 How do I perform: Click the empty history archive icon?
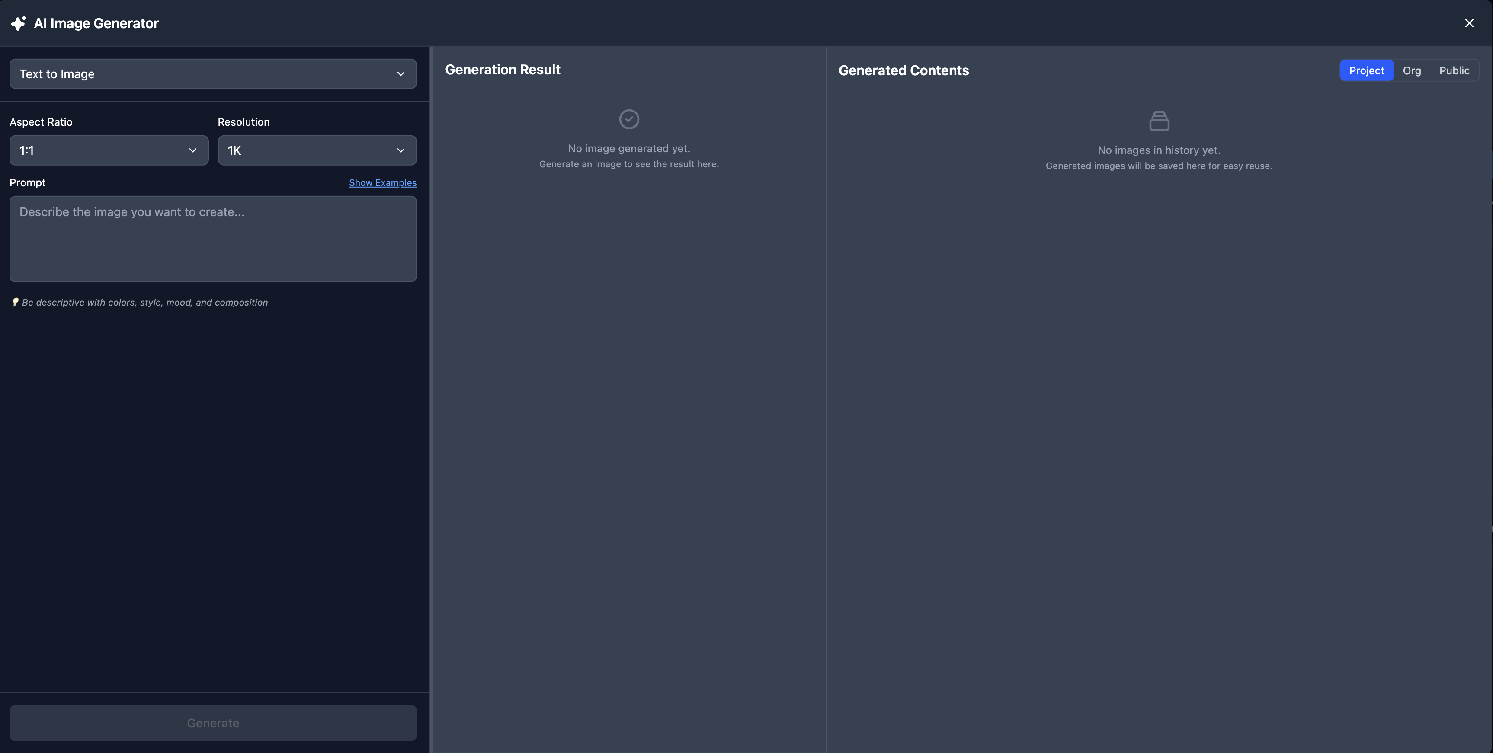1159,121
